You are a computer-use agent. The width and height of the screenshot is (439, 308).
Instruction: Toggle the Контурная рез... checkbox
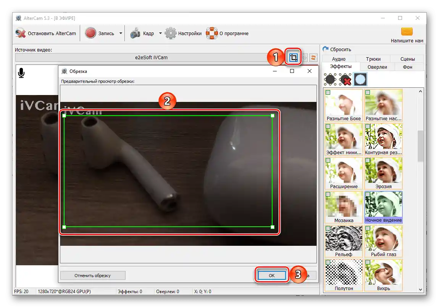[368, 126]
